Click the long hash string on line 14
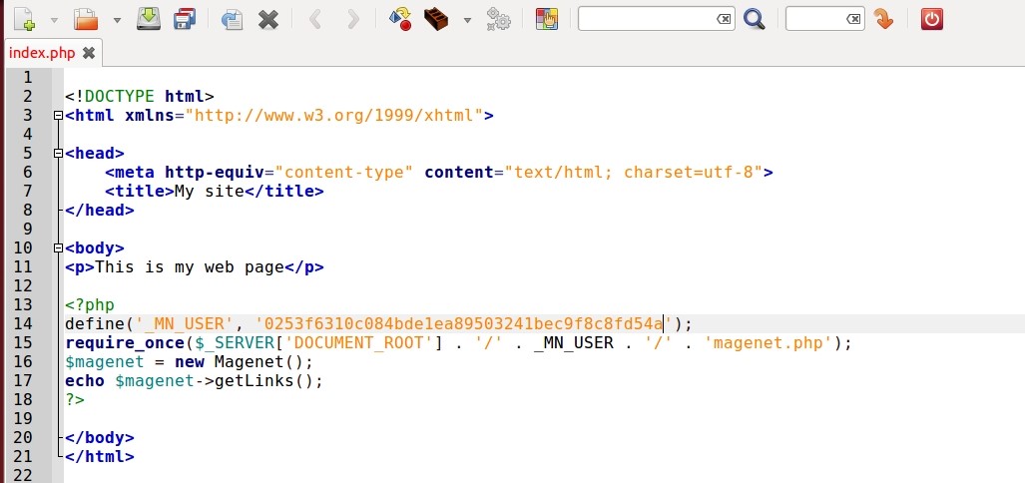Image resolution: width=1025 pixels, height=483 pixels. [464, 324]
